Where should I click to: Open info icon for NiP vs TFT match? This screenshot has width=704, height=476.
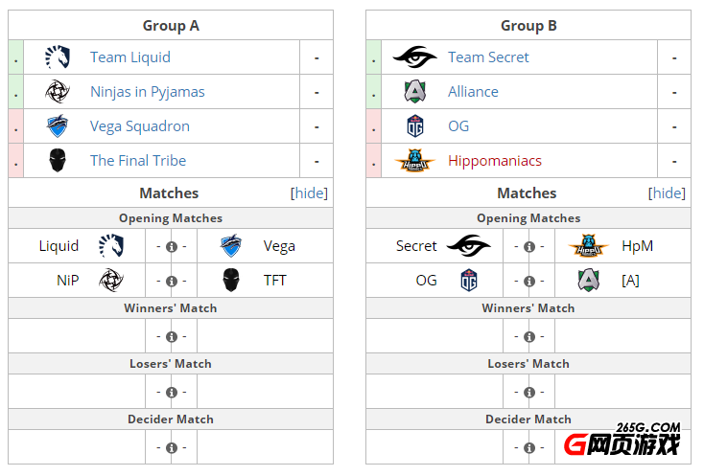(172, 281)
